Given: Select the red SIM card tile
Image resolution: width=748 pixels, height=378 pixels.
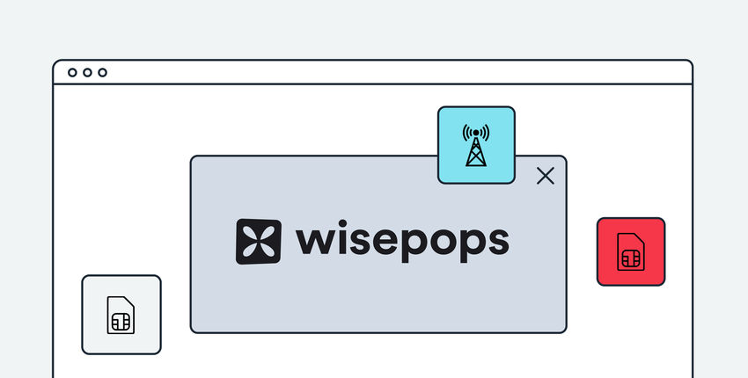Looking at the screenshot, I should (631, 251).
